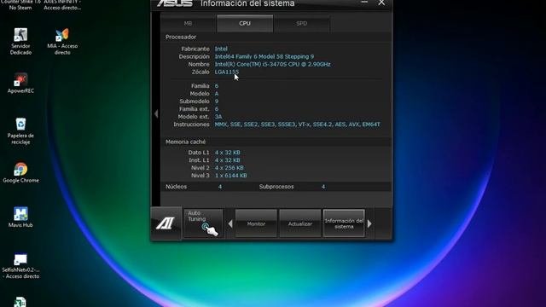The image size is (546, 307).
Task: Click the Actualizar button
Action: [x=299, y=223]
